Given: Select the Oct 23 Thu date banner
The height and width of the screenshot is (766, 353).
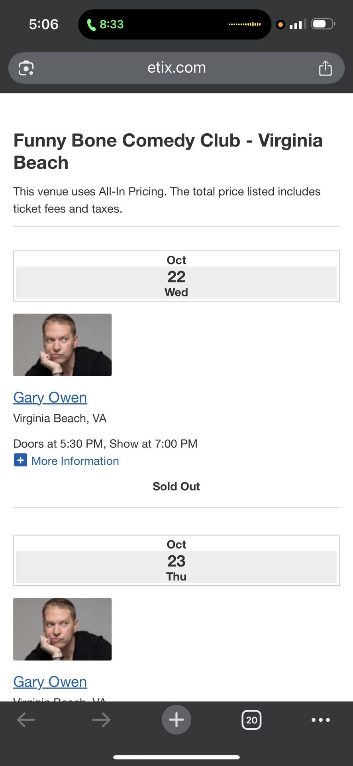Looking at the screenshot, I should [x=176, y=560].
